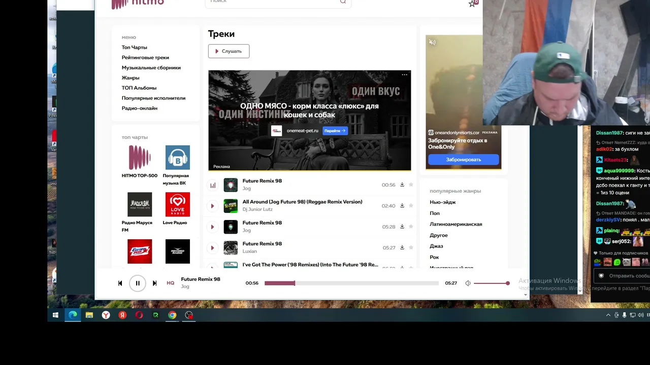Open the red Yandex taskbar icon

122,315
